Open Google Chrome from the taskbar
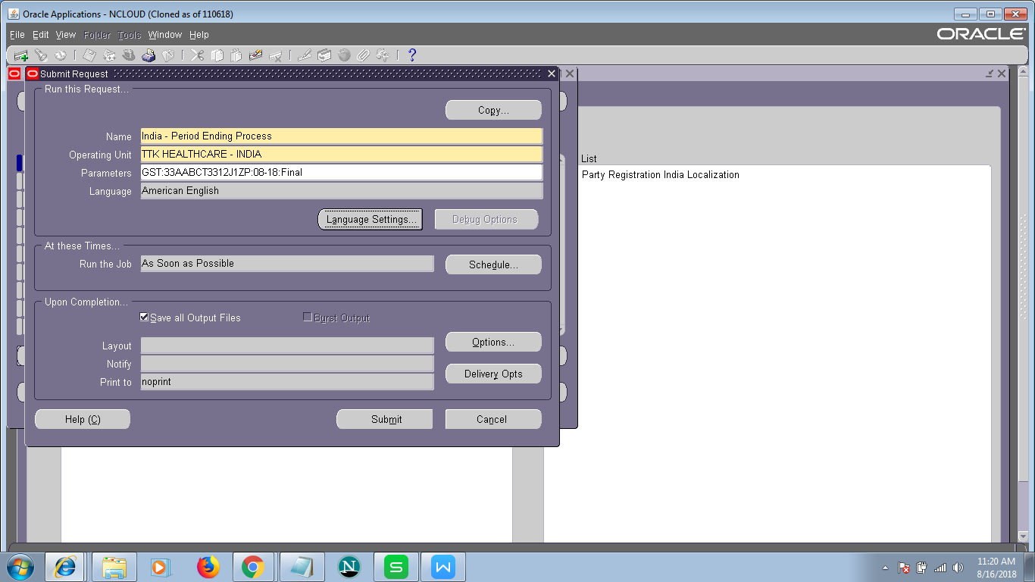 click(x=253, y=567)
